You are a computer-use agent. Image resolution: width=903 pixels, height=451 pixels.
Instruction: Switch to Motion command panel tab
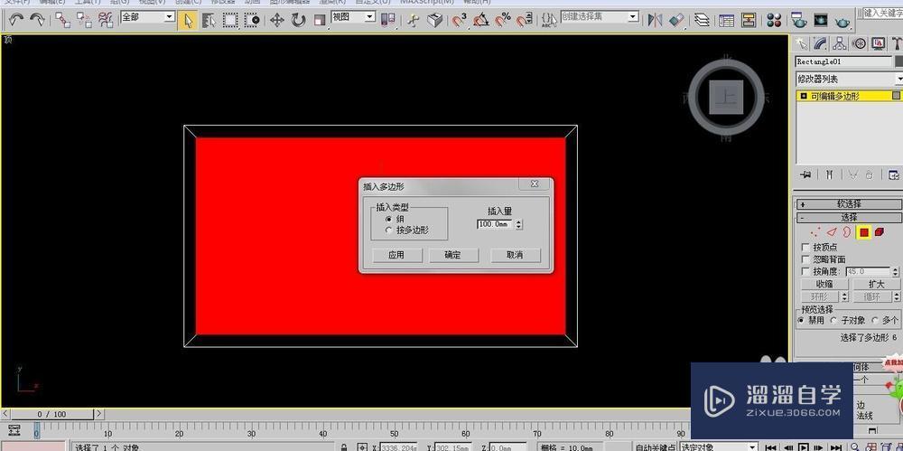point(860,43)
